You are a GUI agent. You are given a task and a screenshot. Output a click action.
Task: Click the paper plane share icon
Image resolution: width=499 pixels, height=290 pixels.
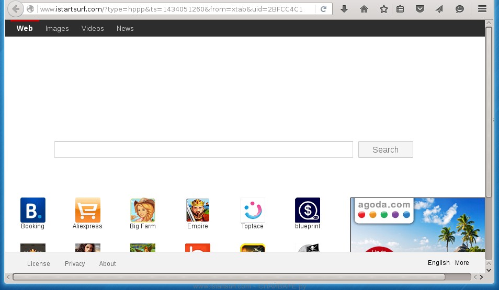coord(439,9)
